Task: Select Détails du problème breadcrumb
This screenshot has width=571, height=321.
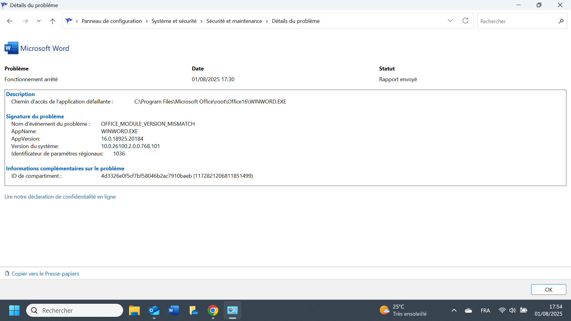Action: (296, 21)
